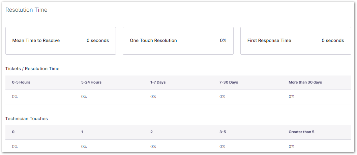Select the Mean Time to Resolve card
This screenshot has height=155, width=357.
(61, 41)
